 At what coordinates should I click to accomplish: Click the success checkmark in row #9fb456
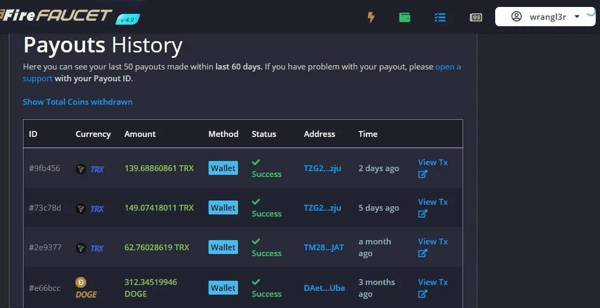(x=256, y=162)
